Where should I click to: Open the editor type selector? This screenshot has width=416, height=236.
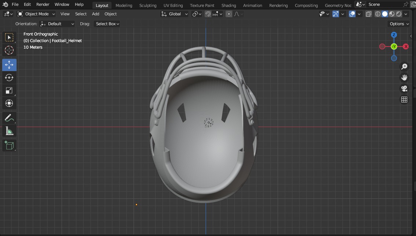click(8, 14)
